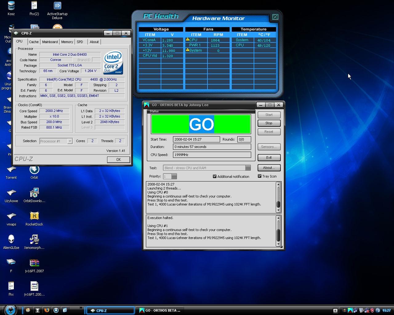Open the Processor #1 selection dropdown
The image size is (394, 315).
pos(56,141)
